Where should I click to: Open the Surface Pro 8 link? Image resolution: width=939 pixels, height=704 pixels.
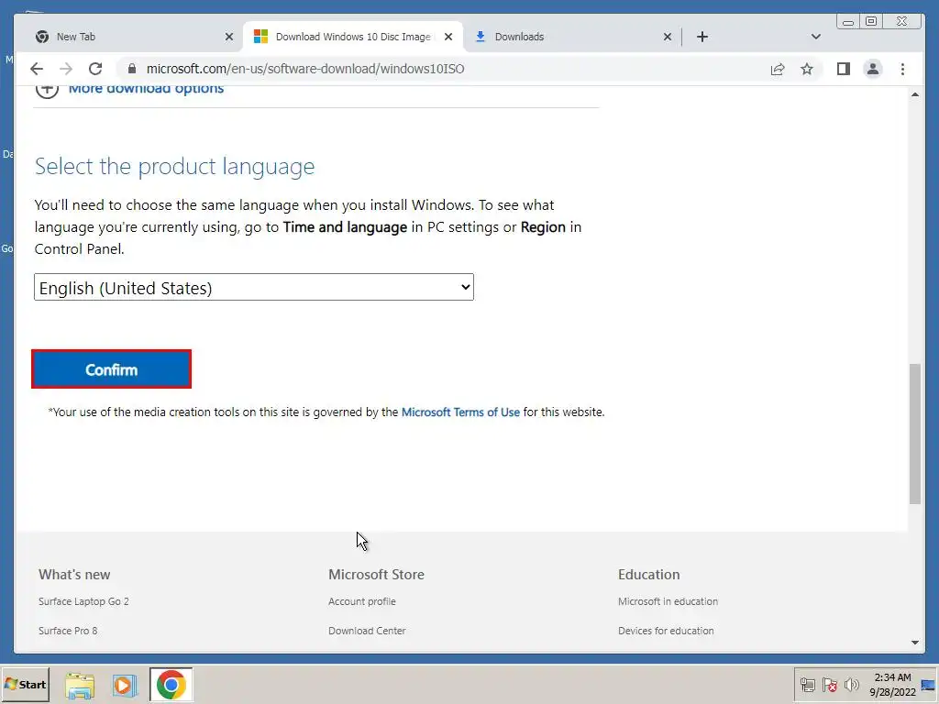(68, 631)
